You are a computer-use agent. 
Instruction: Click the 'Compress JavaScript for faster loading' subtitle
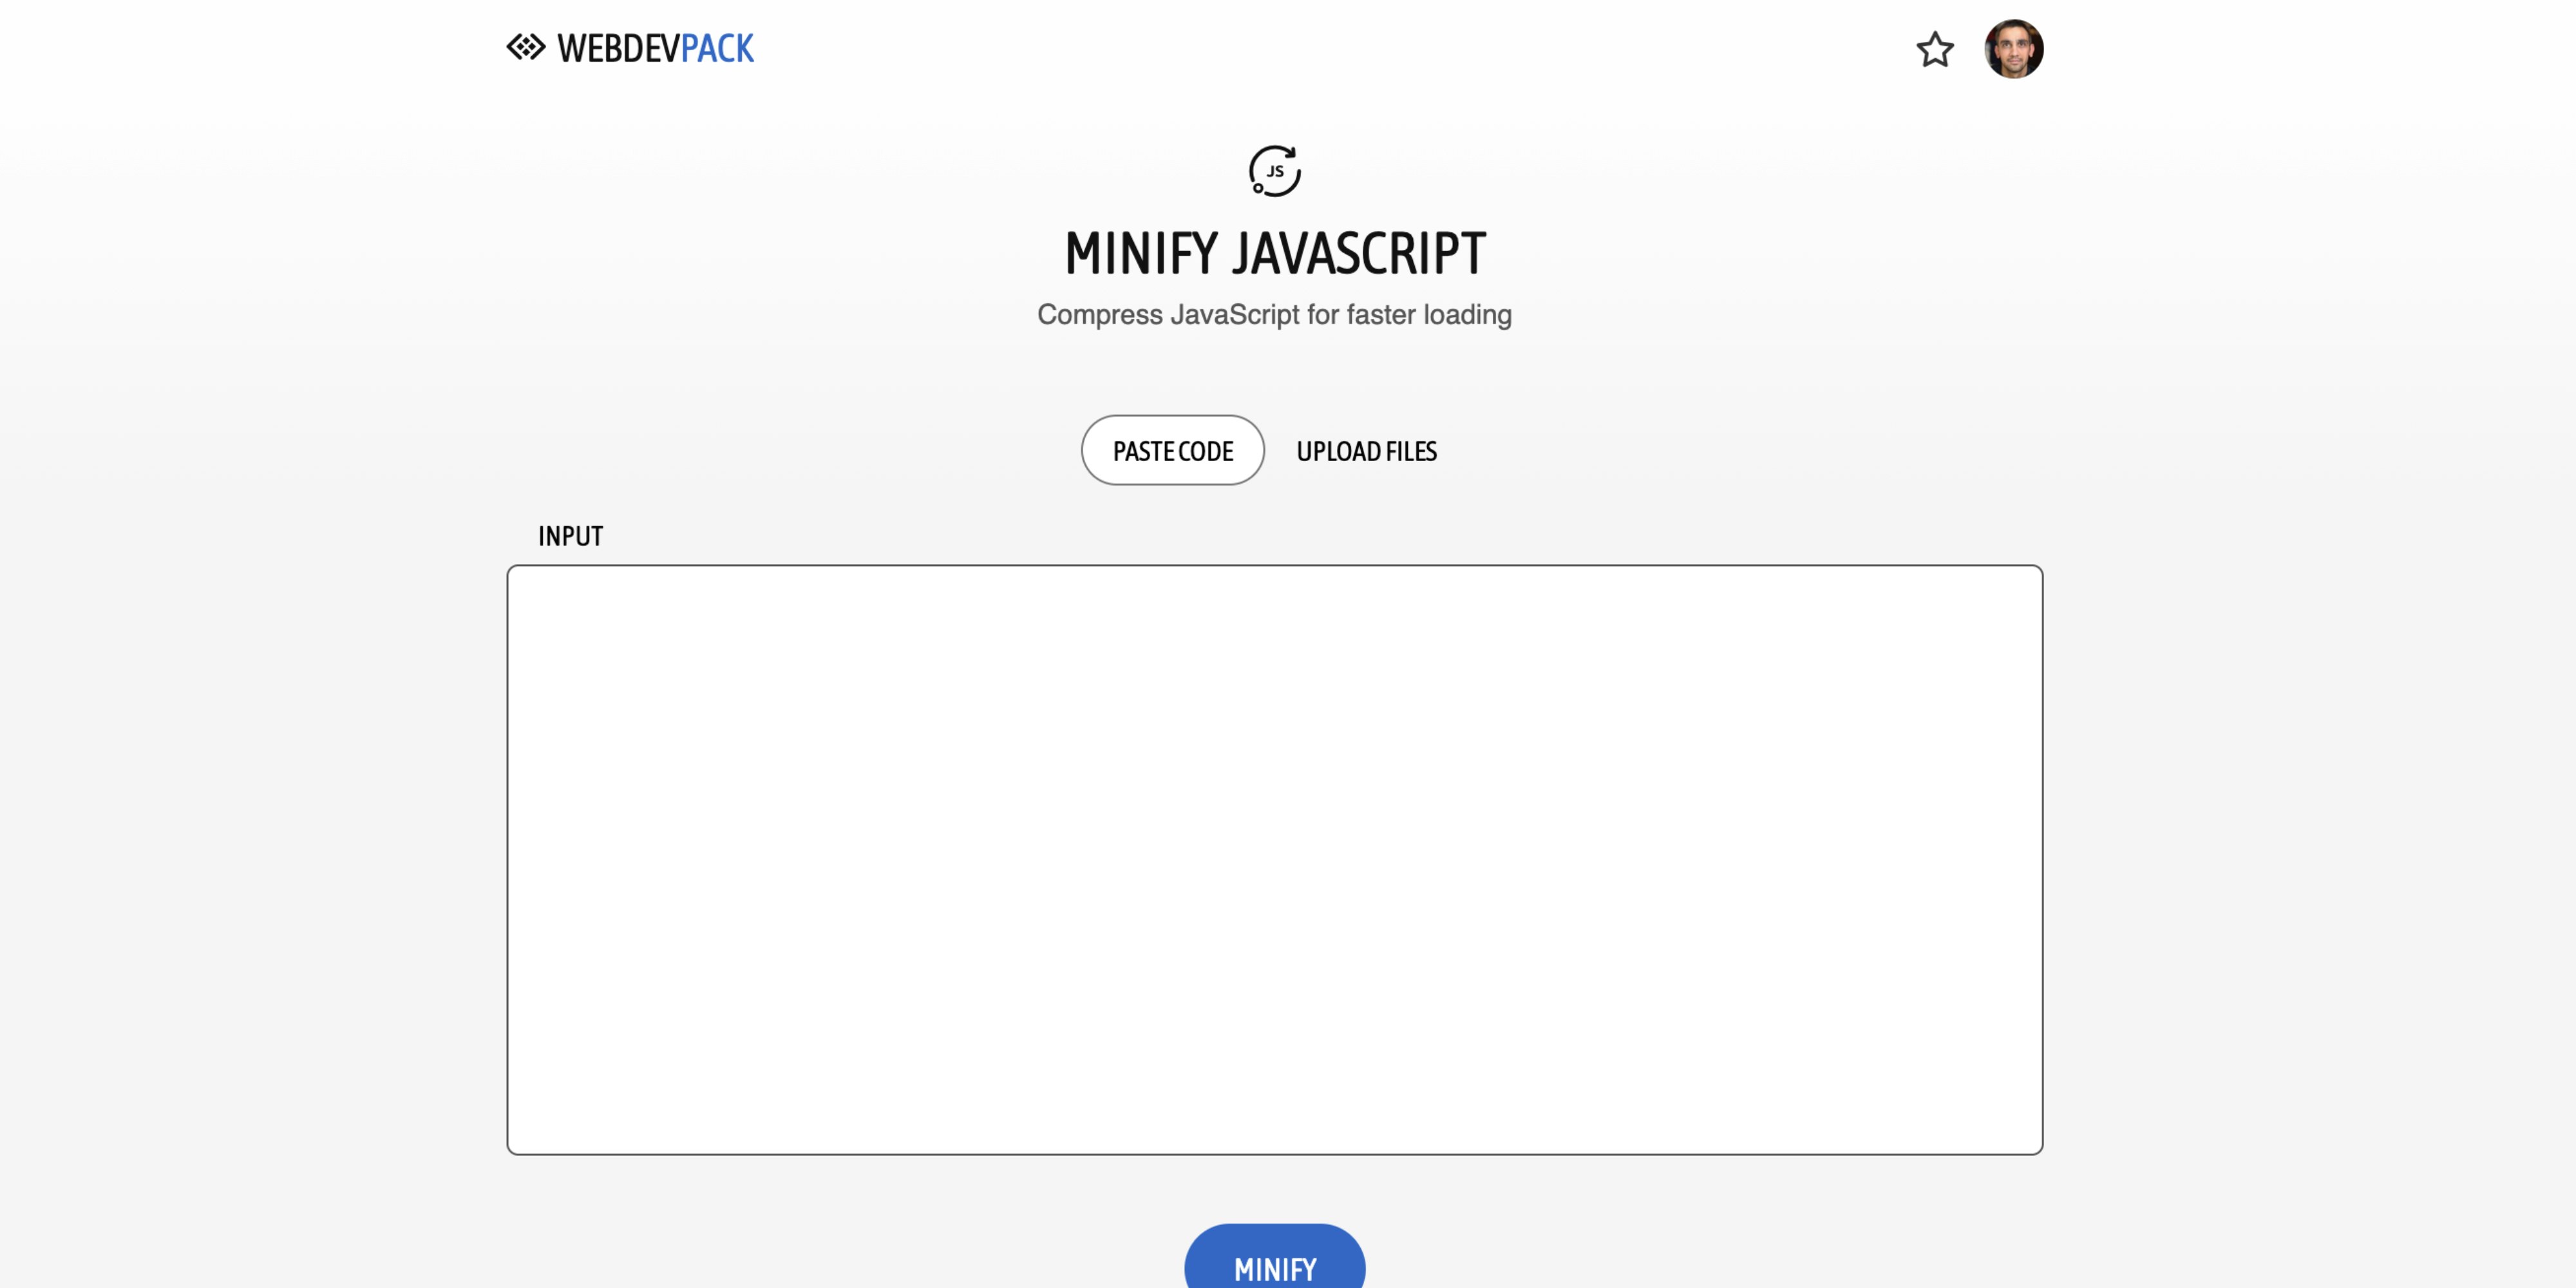1275,315
